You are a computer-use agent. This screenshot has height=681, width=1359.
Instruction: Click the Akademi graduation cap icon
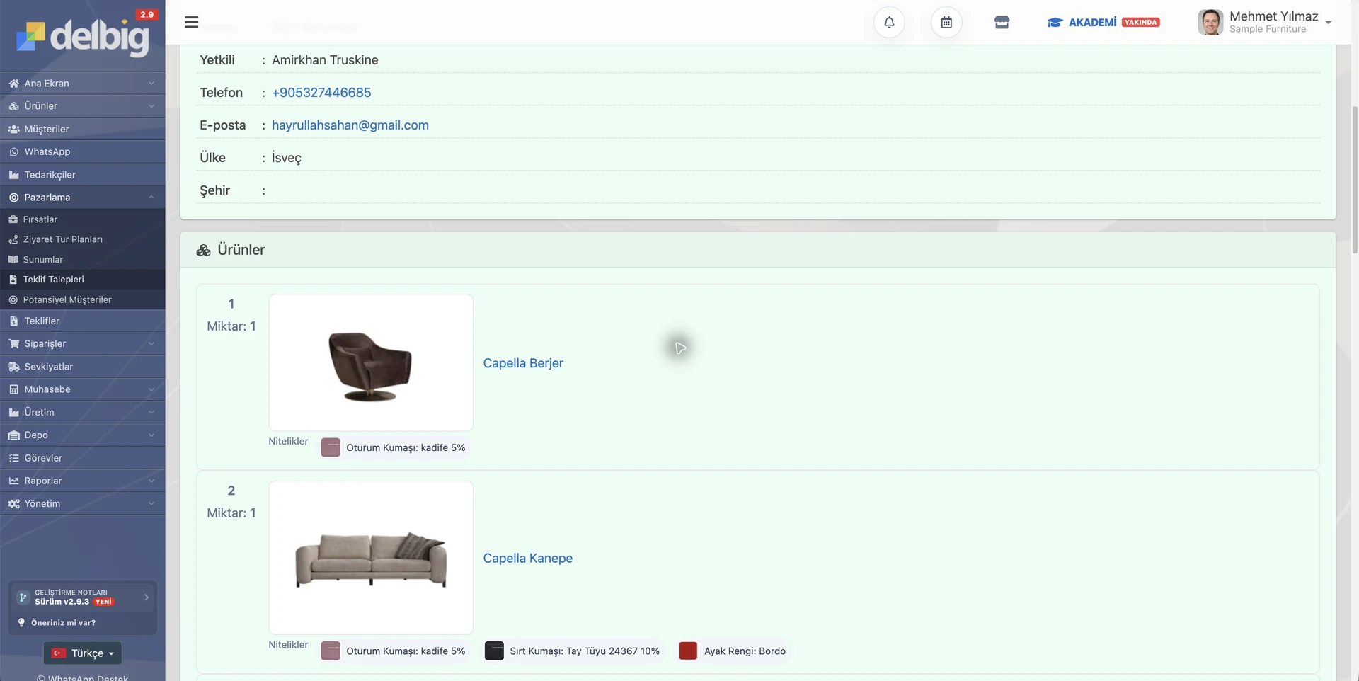pyautogui.click(x=1055, y=23)
